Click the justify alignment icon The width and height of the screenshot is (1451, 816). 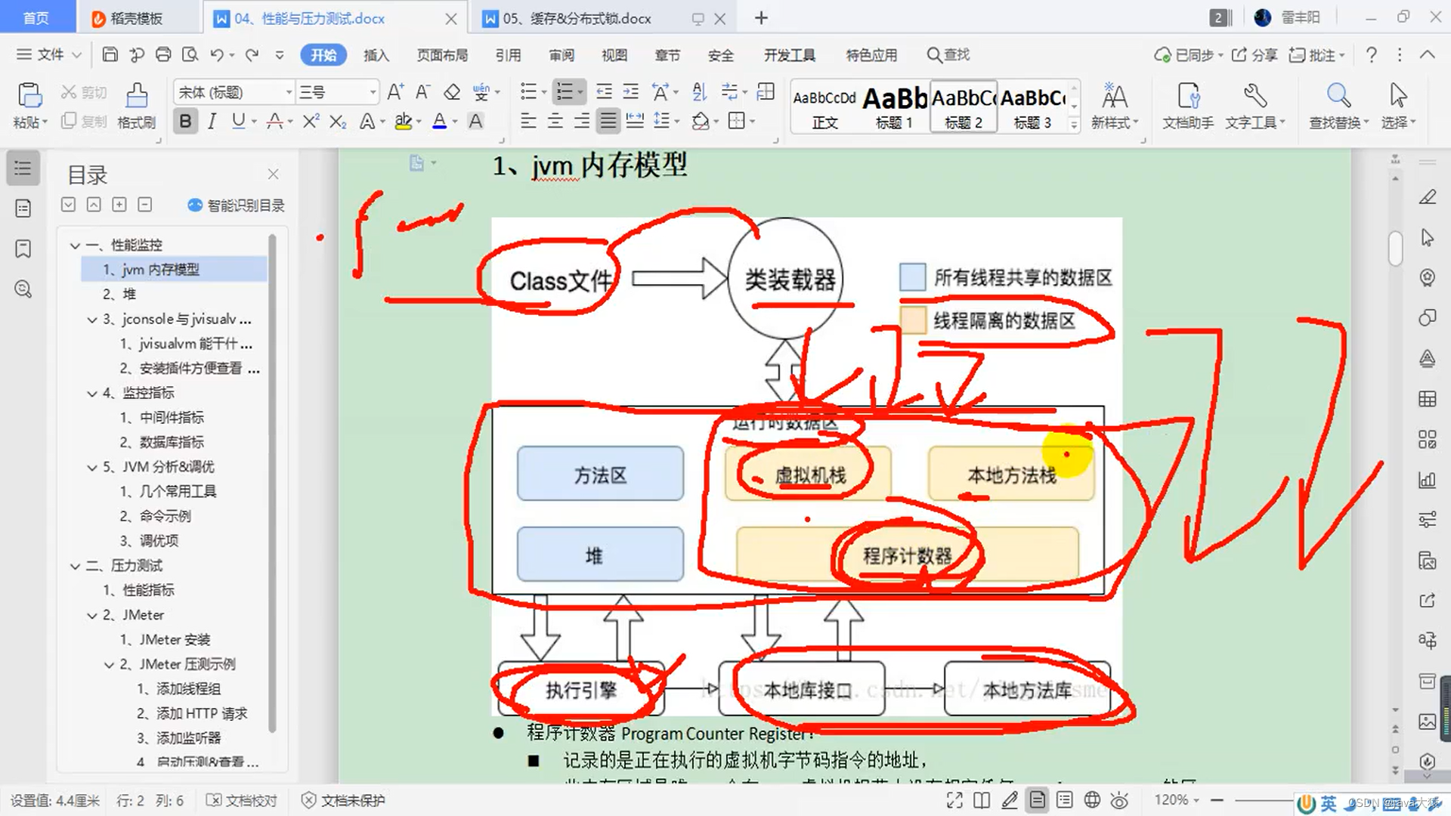[x=608, y=121]
